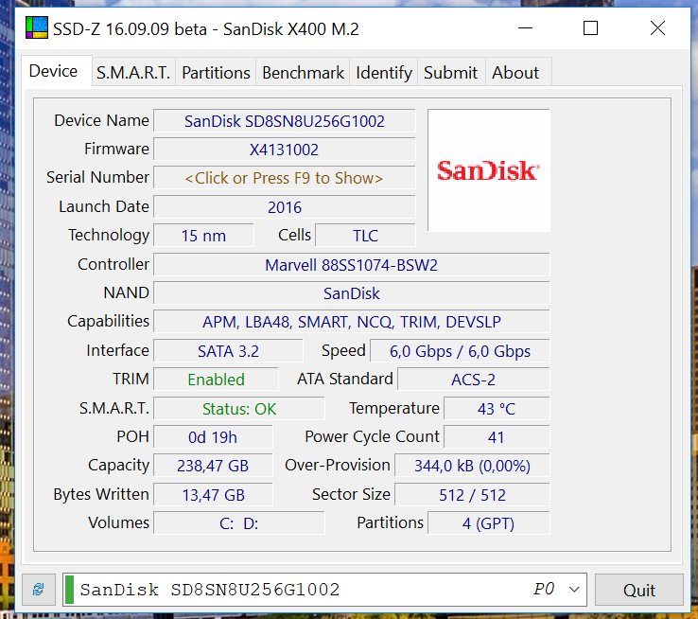Click the Volumes value C: D:
This screenshot has height=619, width=698.
point(239,523)
